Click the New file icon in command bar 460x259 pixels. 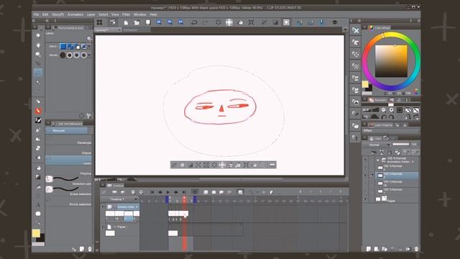(x=126, y=22)
